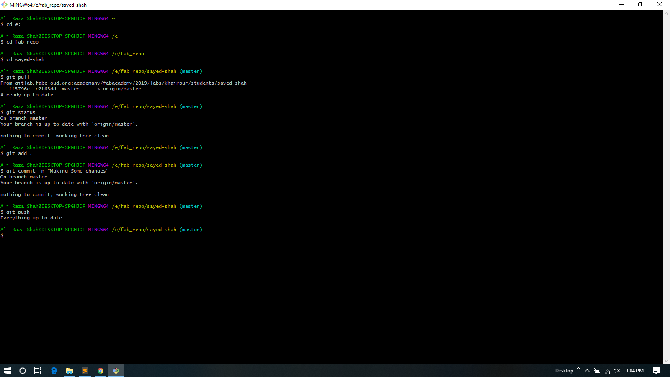
Task: Open the Action Center notifications icon
Action: point(656,371)
